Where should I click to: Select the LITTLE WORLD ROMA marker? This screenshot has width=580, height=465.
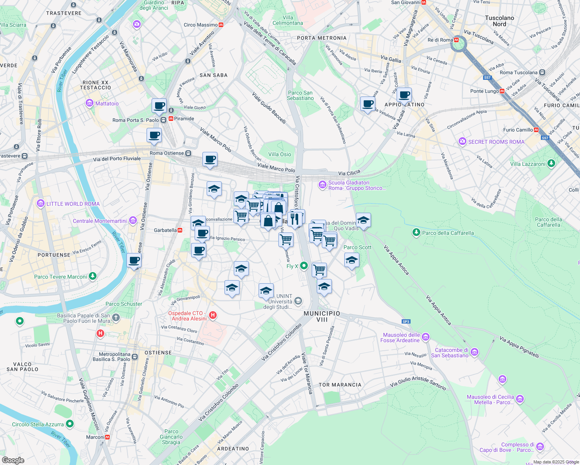tap(40, 203)
